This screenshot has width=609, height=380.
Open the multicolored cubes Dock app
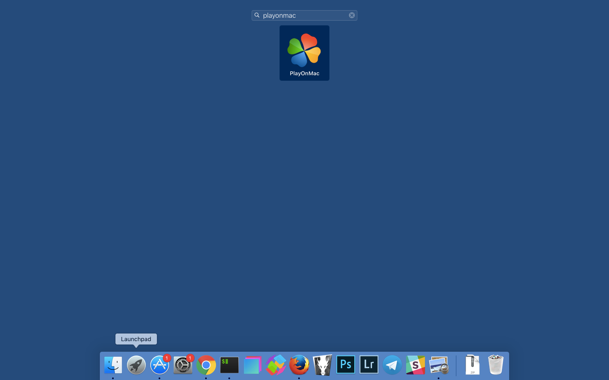[x=276, y=365]
